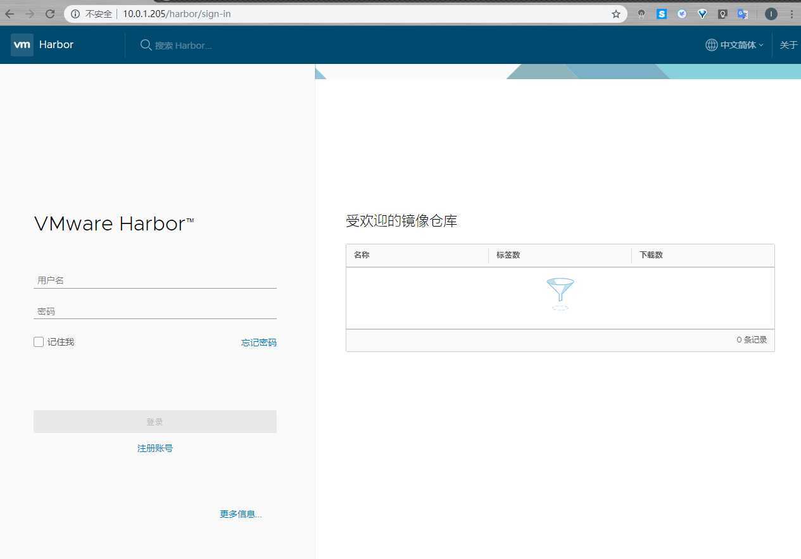Open the Chrome profile avatar
801x559 pixels.
771,14
